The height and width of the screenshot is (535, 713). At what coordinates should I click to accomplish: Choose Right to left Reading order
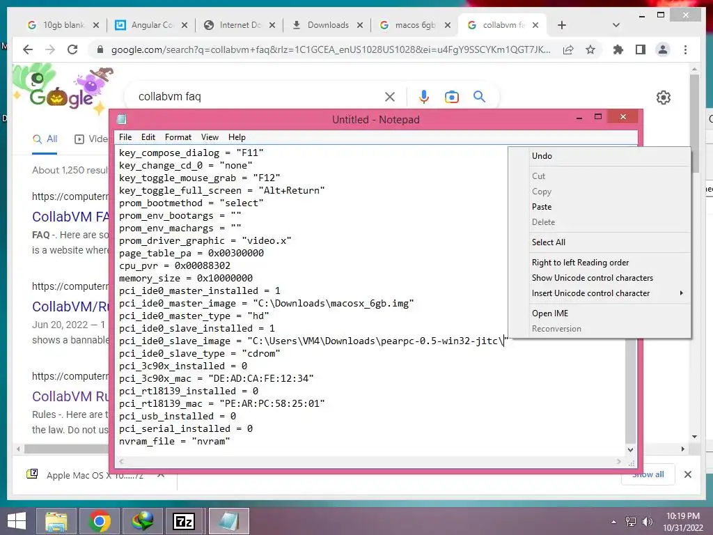click(600, 263)
